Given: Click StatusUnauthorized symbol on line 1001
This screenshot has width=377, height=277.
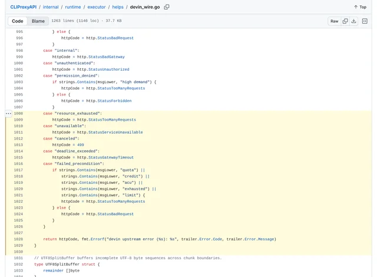Looking at the screenshot, I should click(x=108, y=70).
